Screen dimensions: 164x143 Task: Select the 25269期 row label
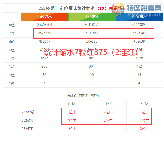(x=28, y=112)
